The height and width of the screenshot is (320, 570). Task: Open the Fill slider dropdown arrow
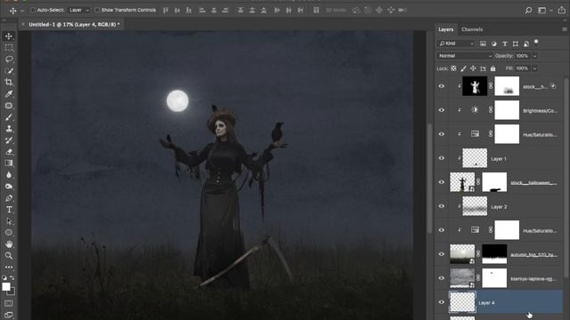pos(534,68)
